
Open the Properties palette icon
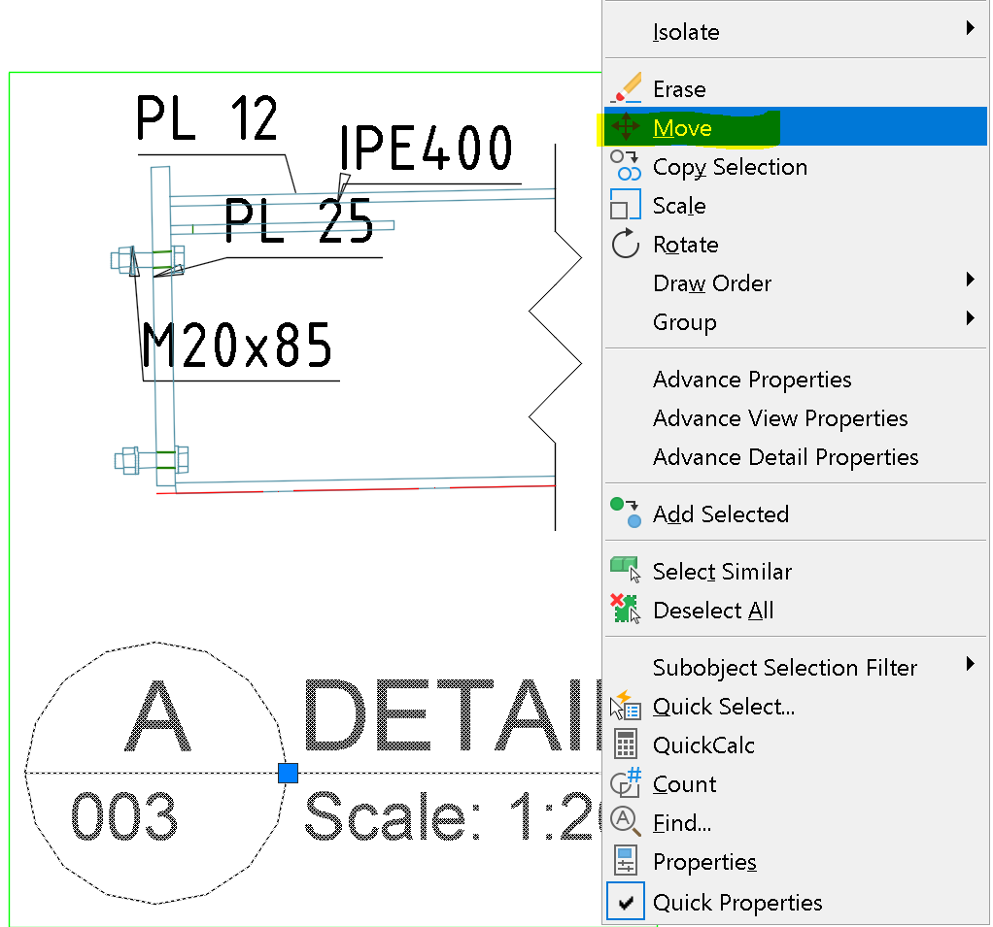[627, 861]
